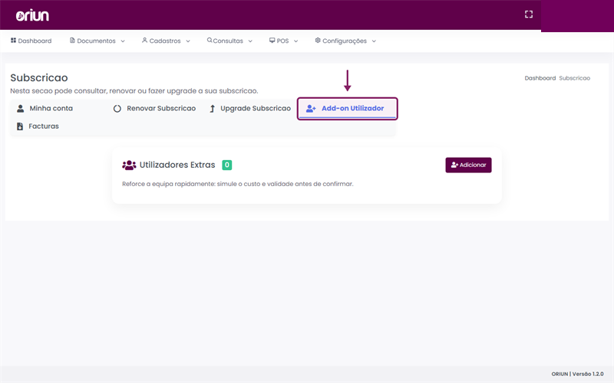614x383 pixels.
Task: Click the Add-on Utilizador user-plus icon
Action: (311, 109)
